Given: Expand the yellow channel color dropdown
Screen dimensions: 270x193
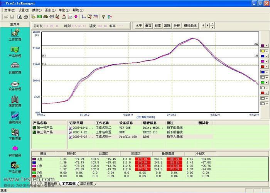Looking at the screenshot, I should pyautogui.click(x=267, y=51).
